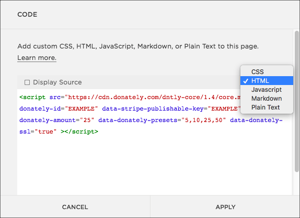Click the presets value "5,10,25,50"
Screen dimensions: 300x218
point(204,120)
